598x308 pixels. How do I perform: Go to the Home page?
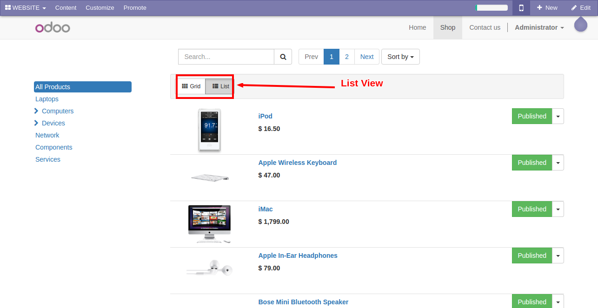tap(418, 27)
